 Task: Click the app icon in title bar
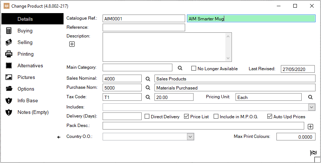[x=7, y=6]
